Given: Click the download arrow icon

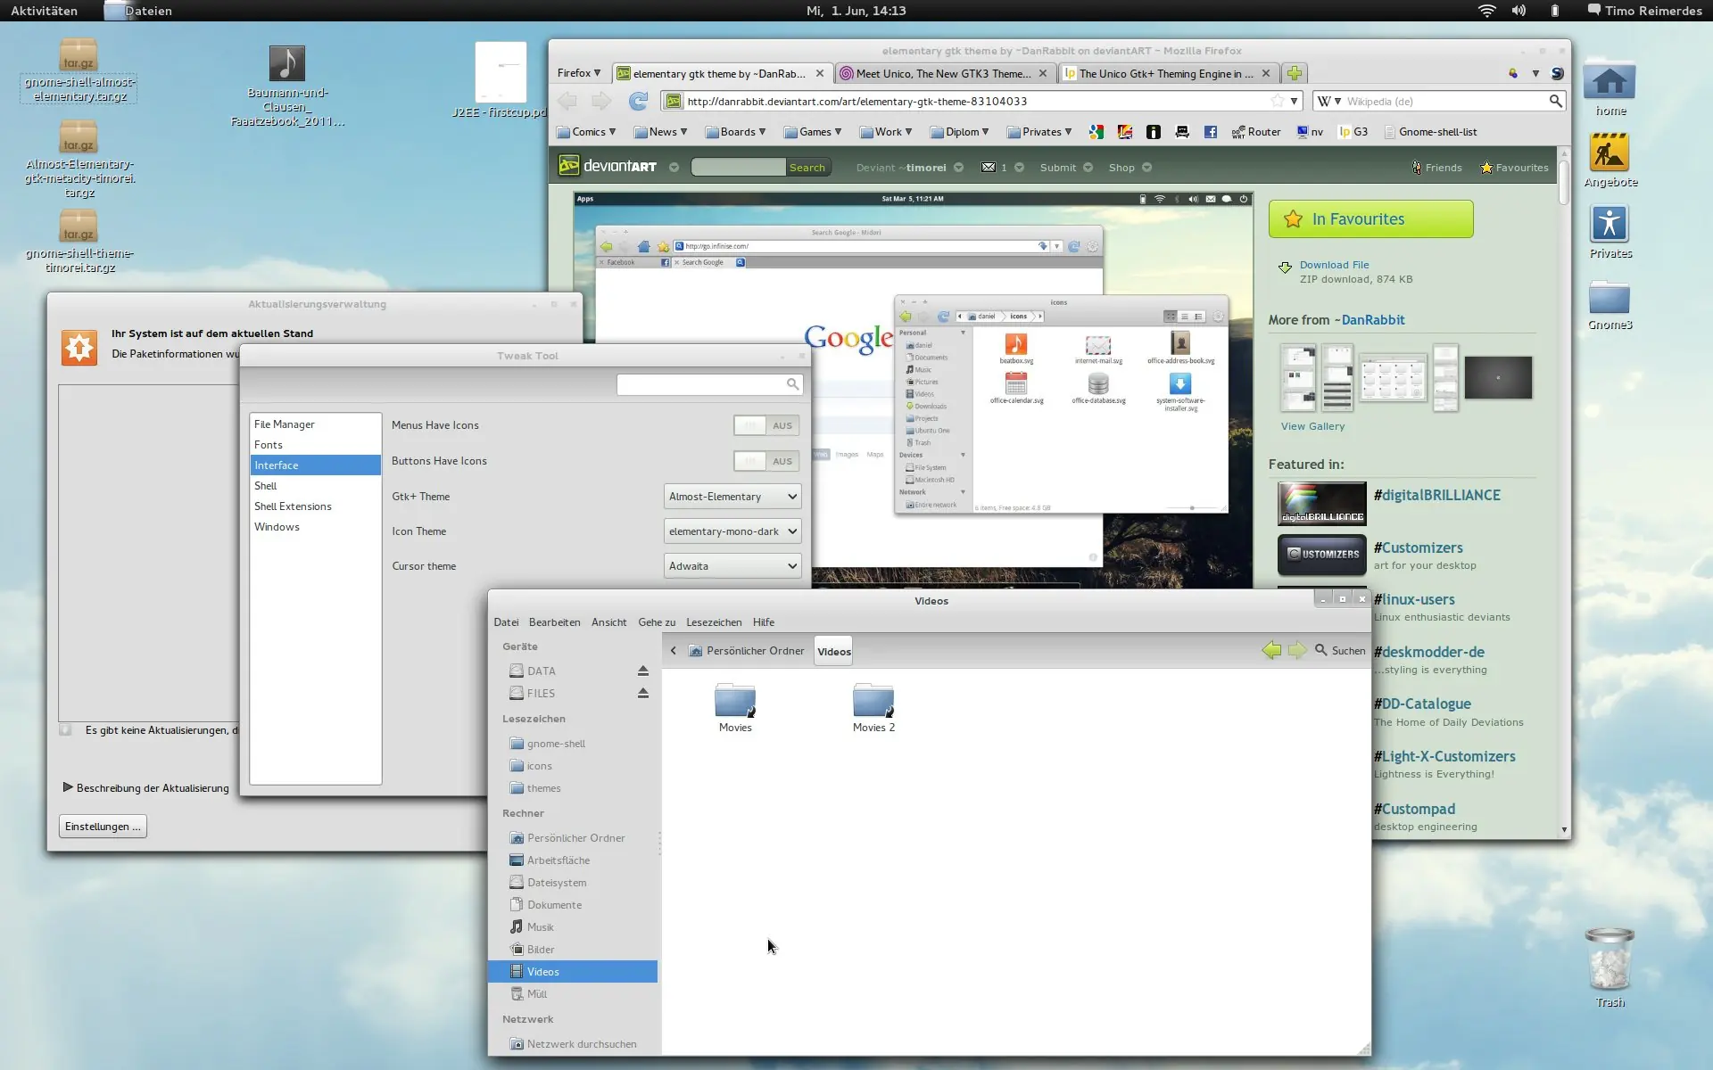Looking at the screenshot, I should tap(1285, 267).
